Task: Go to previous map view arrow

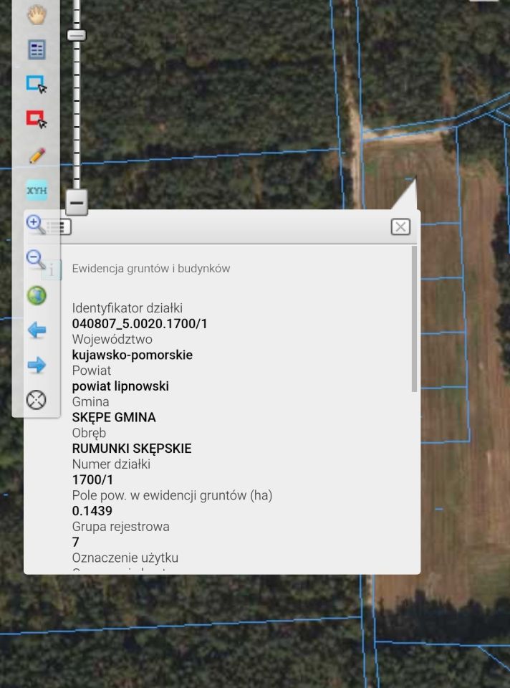Action: click(x=37, y=330)
